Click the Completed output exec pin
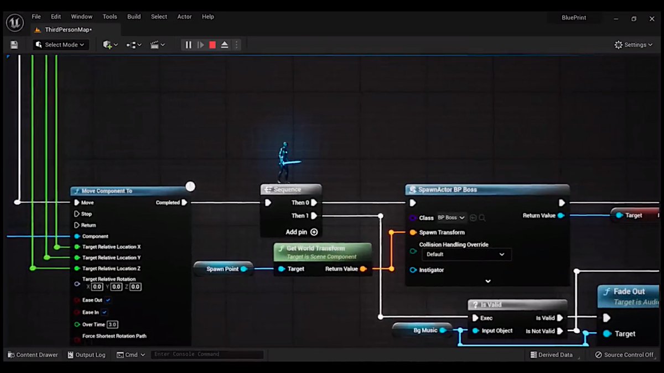The height and width of the screenshot is (373, 664). (x=184, y=203)
